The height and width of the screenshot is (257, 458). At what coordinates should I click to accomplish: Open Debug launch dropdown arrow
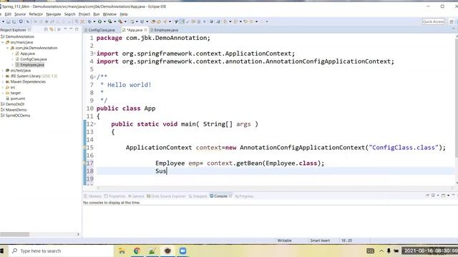click(x=94, y=21)
